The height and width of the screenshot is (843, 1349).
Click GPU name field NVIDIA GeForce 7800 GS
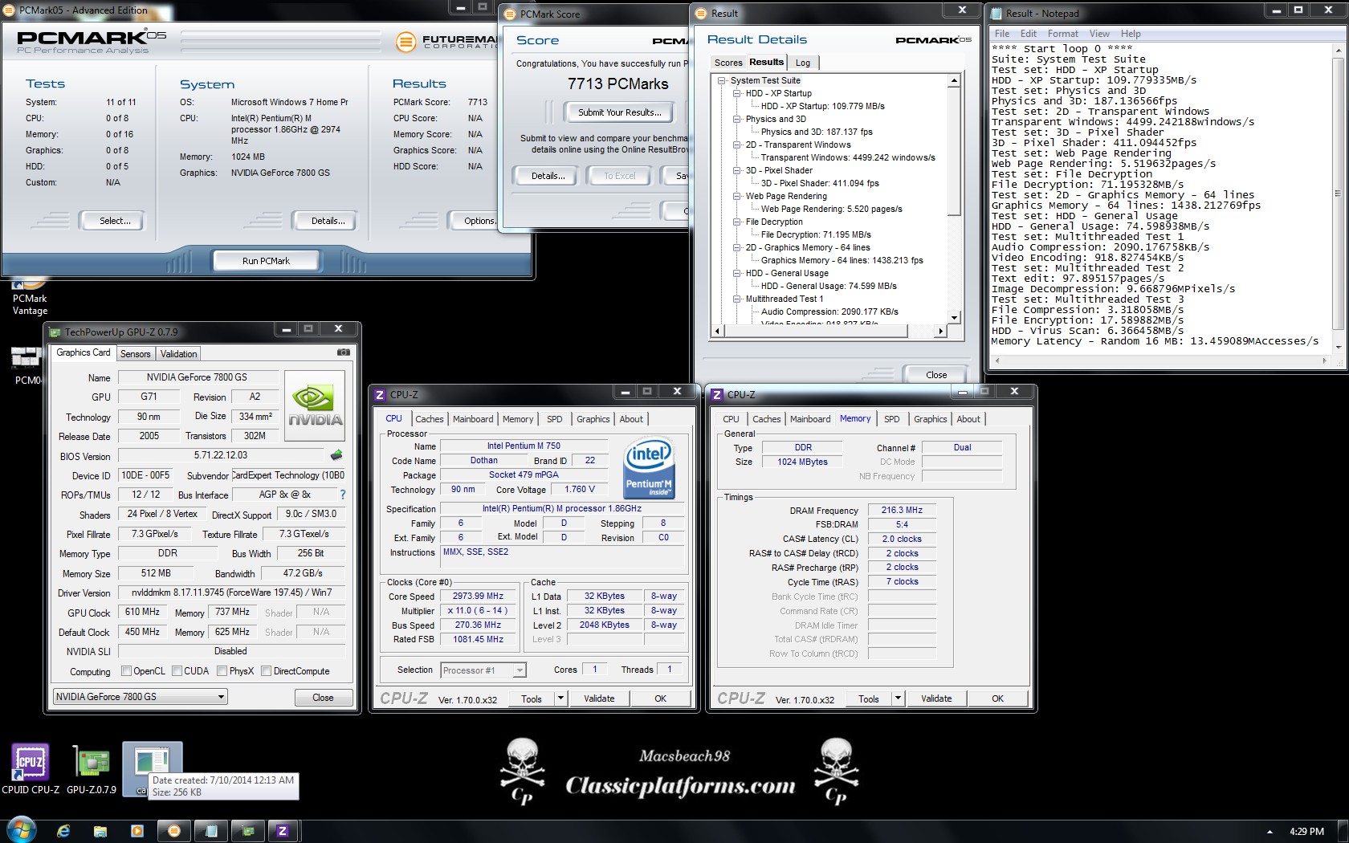coord(197,377)
